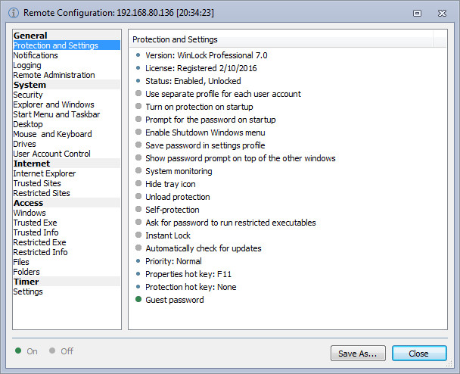
Task: Click the Close button
Action: (419, 353)
